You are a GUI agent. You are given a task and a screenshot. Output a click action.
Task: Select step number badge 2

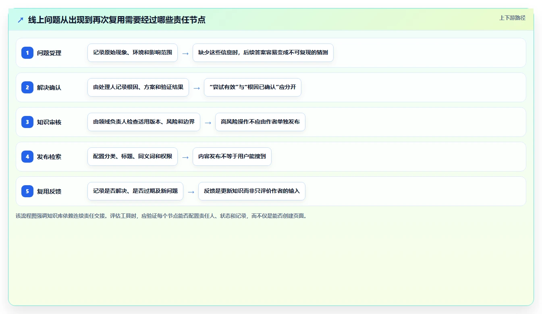click(x=27, y=87)
